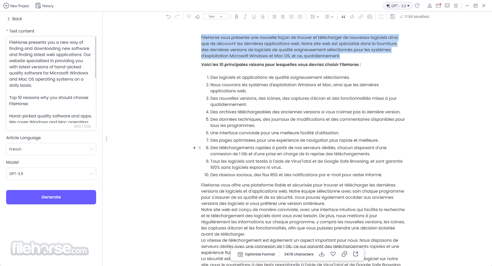The width and height of the screenshot is (492, 266).
Task: Open the line spacing dropdown
Action: tap(315, 16)
